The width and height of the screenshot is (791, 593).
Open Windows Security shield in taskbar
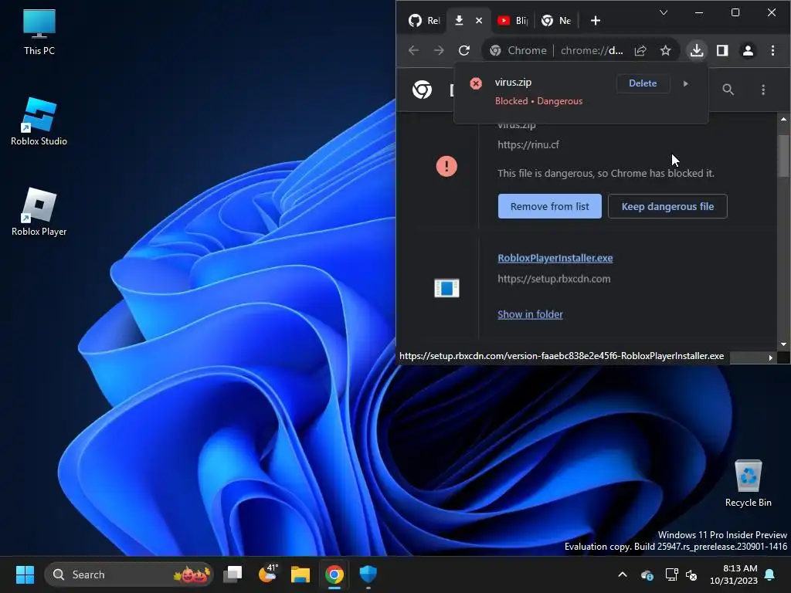tap(368, 574)
